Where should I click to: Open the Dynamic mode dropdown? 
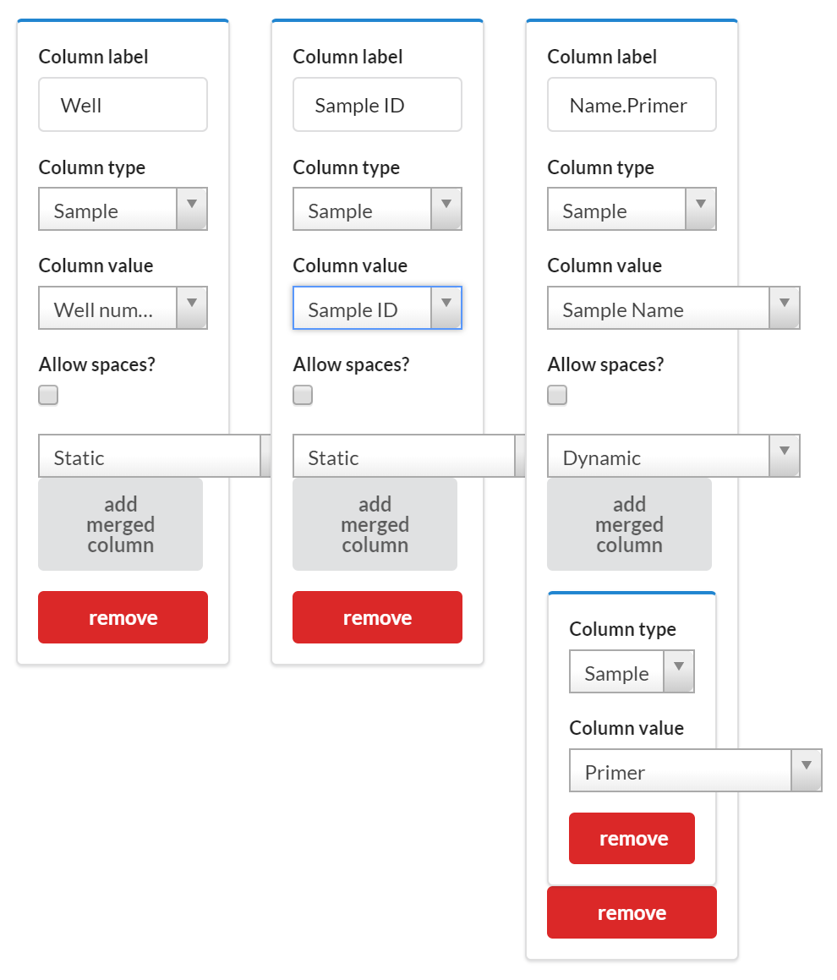673,457
